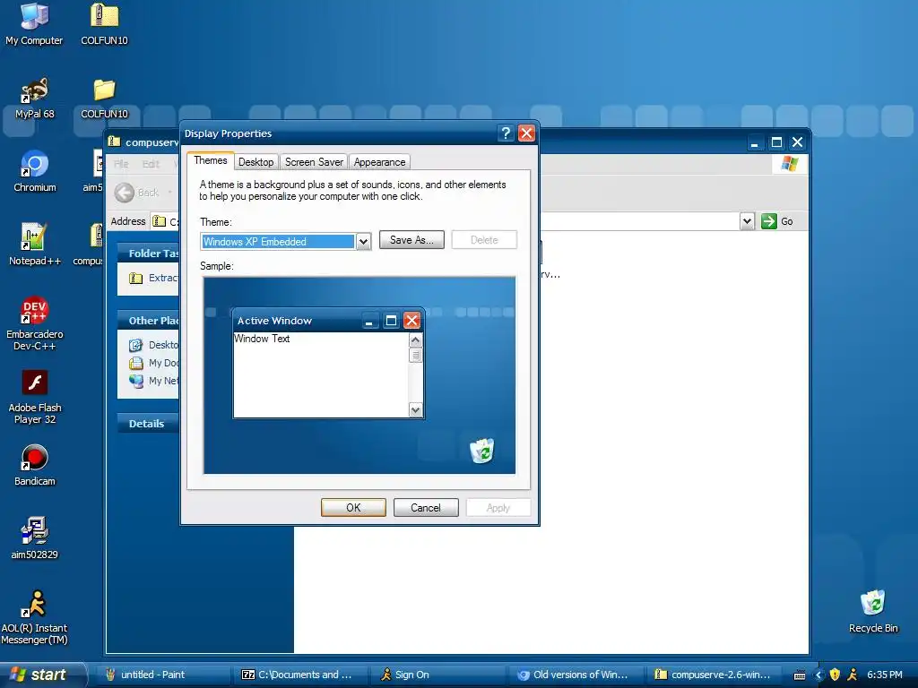Close the Display Properties dialog

click(x=526, y=133)
